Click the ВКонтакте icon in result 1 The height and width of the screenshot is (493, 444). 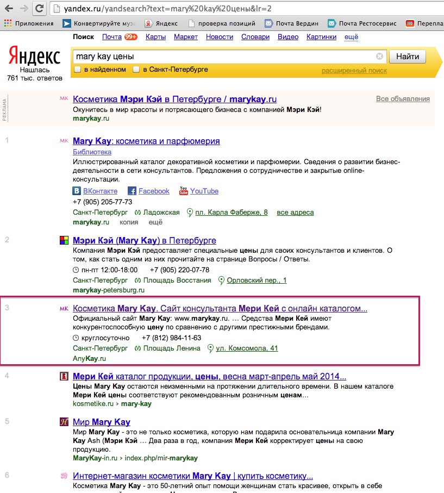[77, 191]
